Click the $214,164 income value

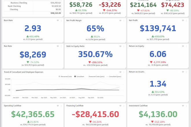point(143,5)
